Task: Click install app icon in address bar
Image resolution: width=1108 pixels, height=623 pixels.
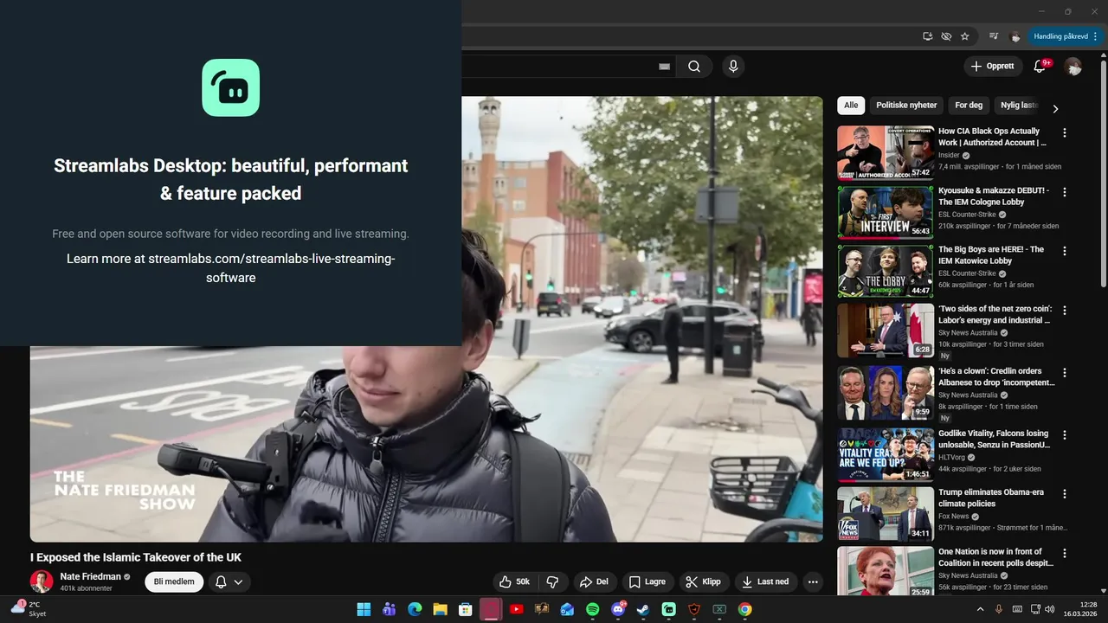Action: (x=928, y=36)
